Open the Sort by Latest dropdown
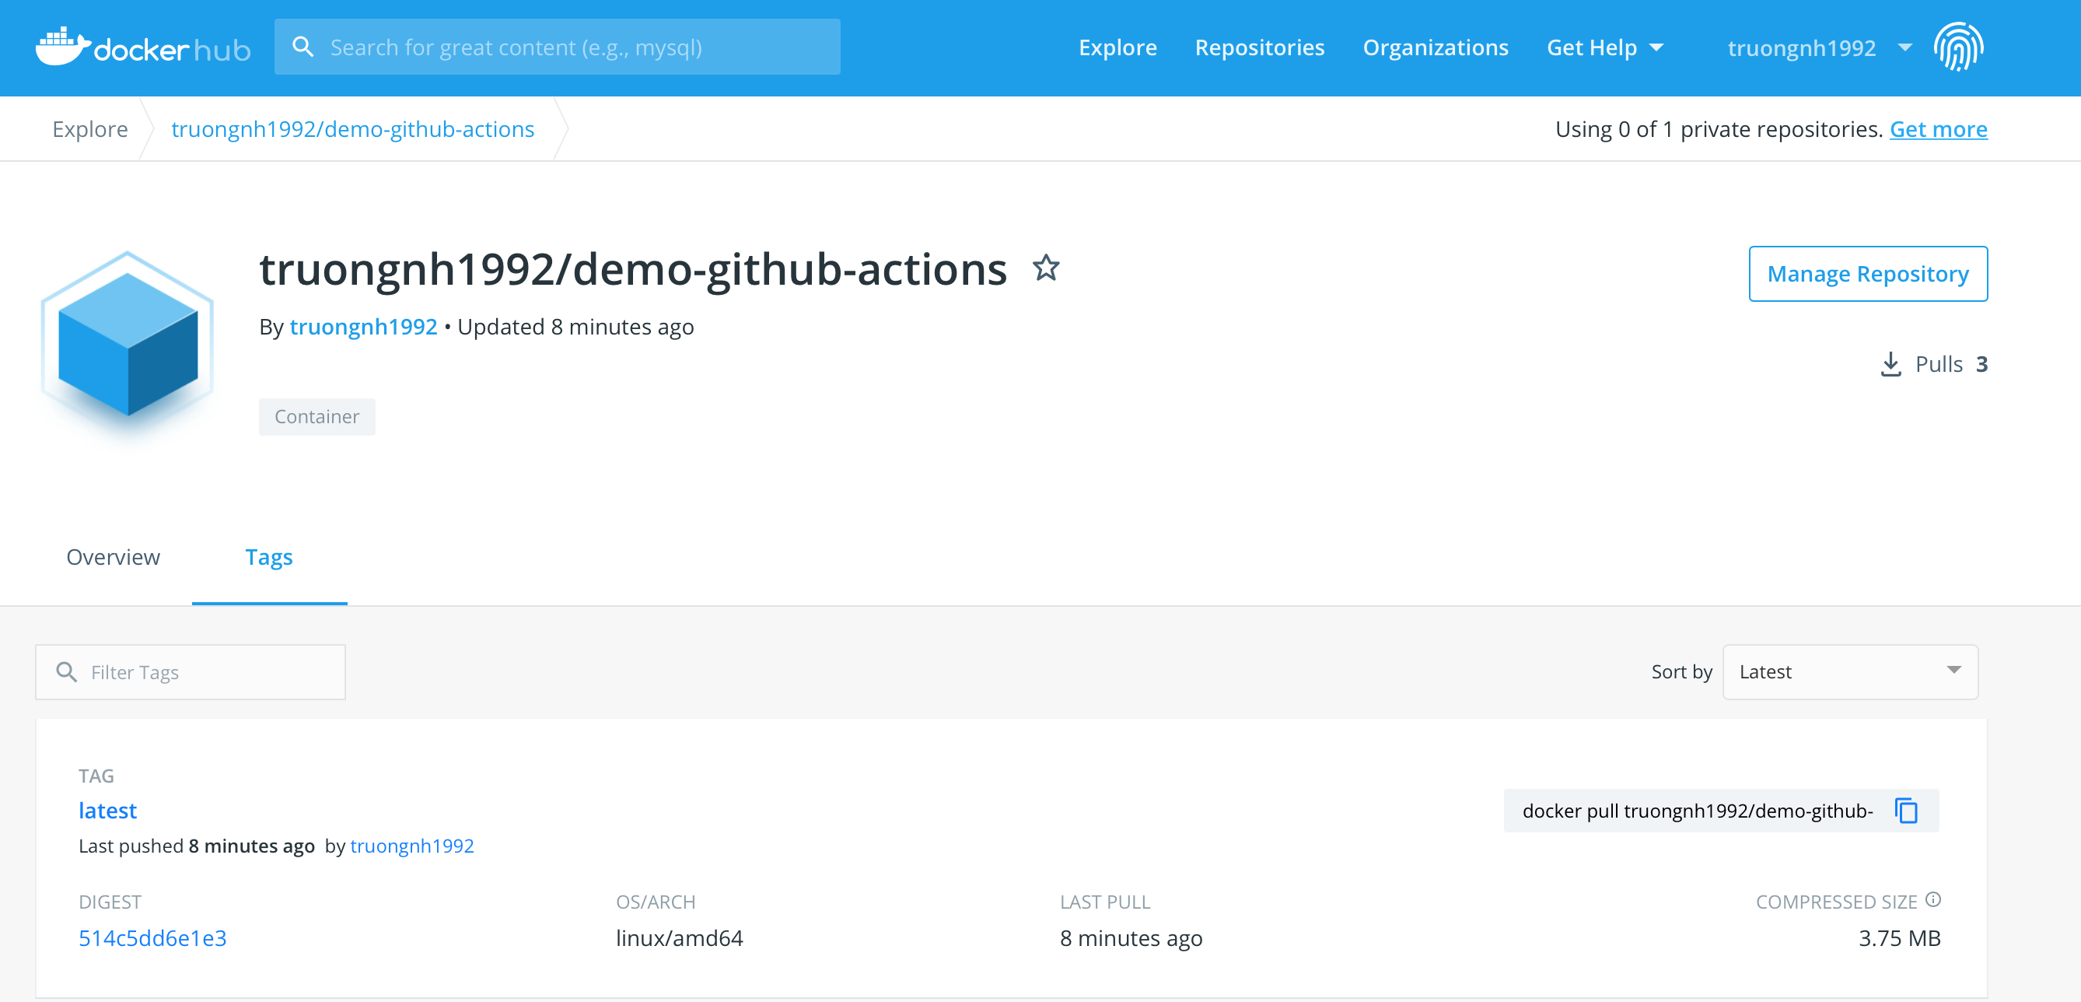The image size is (2081, 1002). [1850, 671]
